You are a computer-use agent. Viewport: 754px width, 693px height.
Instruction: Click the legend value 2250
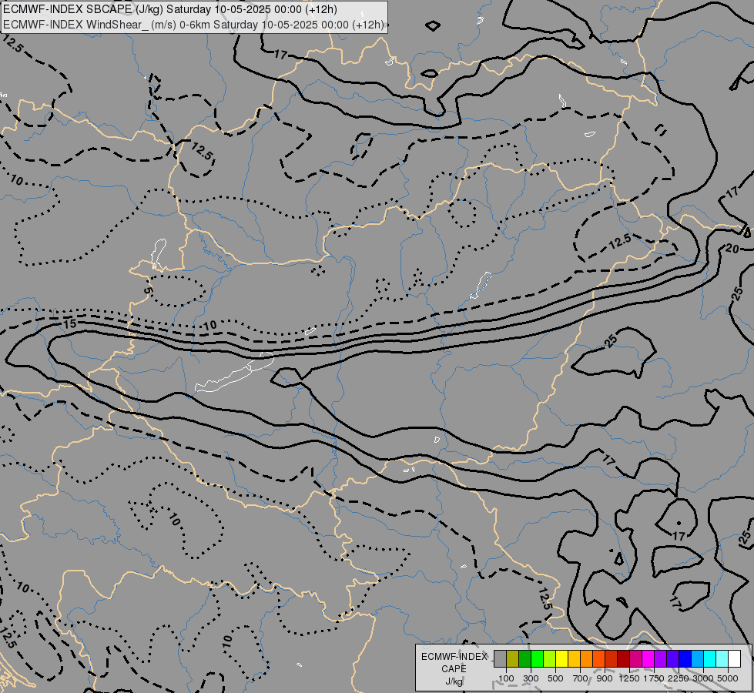678,678
